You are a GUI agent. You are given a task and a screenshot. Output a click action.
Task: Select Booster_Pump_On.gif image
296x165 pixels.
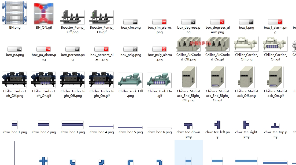[102, 17]
